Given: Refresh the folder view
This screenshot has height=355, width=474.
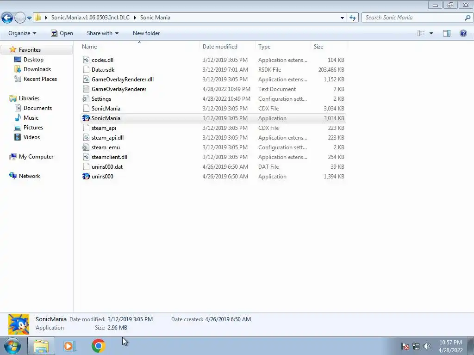Looking at the screenshot, I should pyautogui.click(x=352, y=18).
